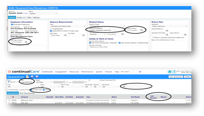
Task: Click the back arrow icon in Quarantines header
Action: coord(32,77)
